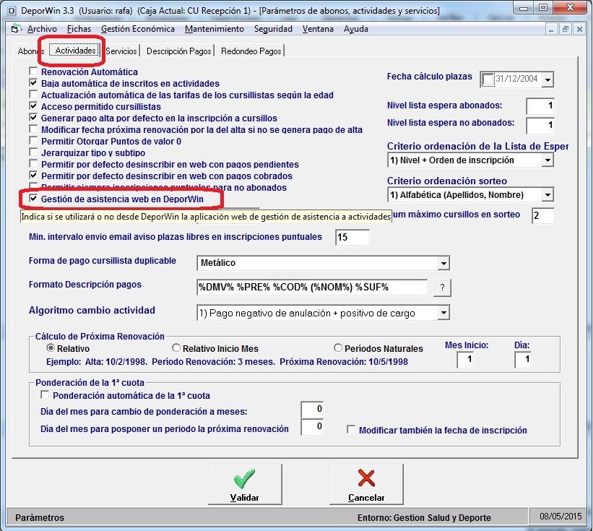
Task: Click the Día input field in renovación
Action: tap(523, 360)
